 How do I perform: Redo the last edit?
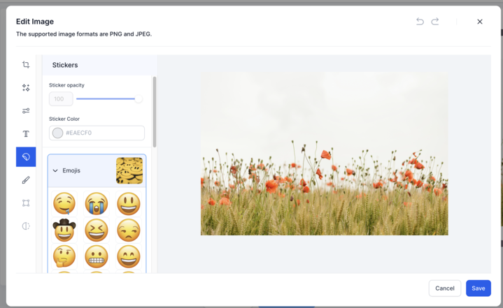[x=435, y=22]
